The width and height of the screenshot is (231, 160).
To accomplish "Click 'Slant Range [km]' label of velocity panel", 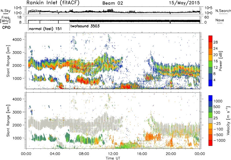I will click(x=8, y=120).
